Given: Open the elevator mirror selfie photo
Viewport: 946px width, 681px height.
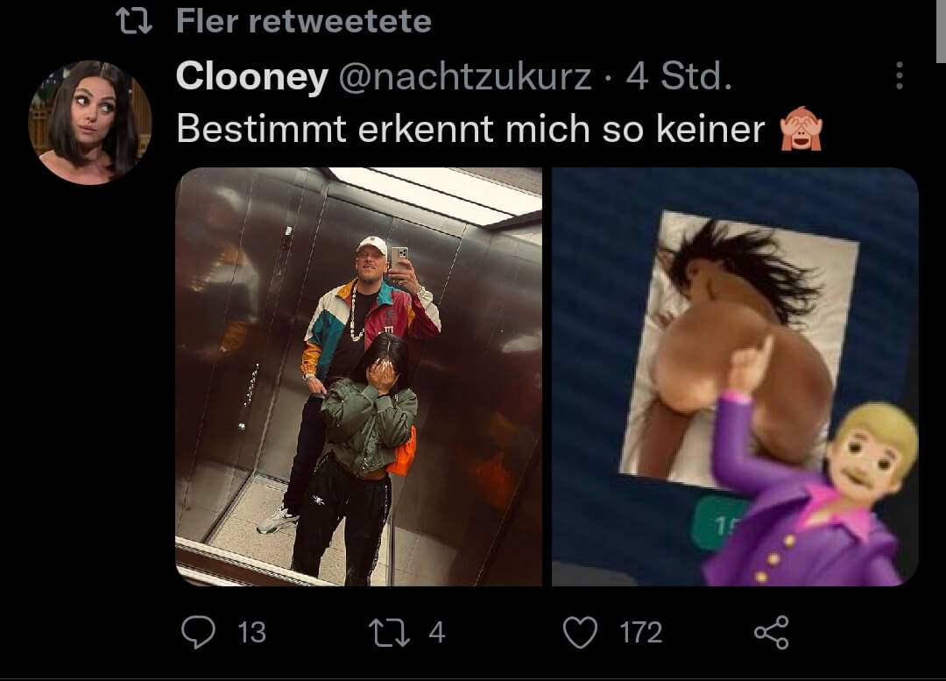Looking at the screenshot, I should tap(358, 376).
